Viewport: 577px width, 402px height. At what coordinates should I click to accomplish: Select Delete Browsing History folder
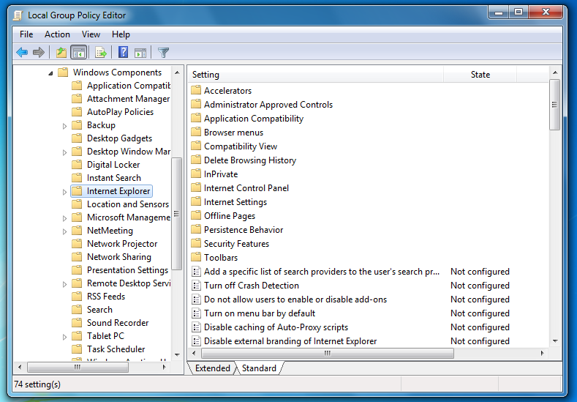point(250,160)
